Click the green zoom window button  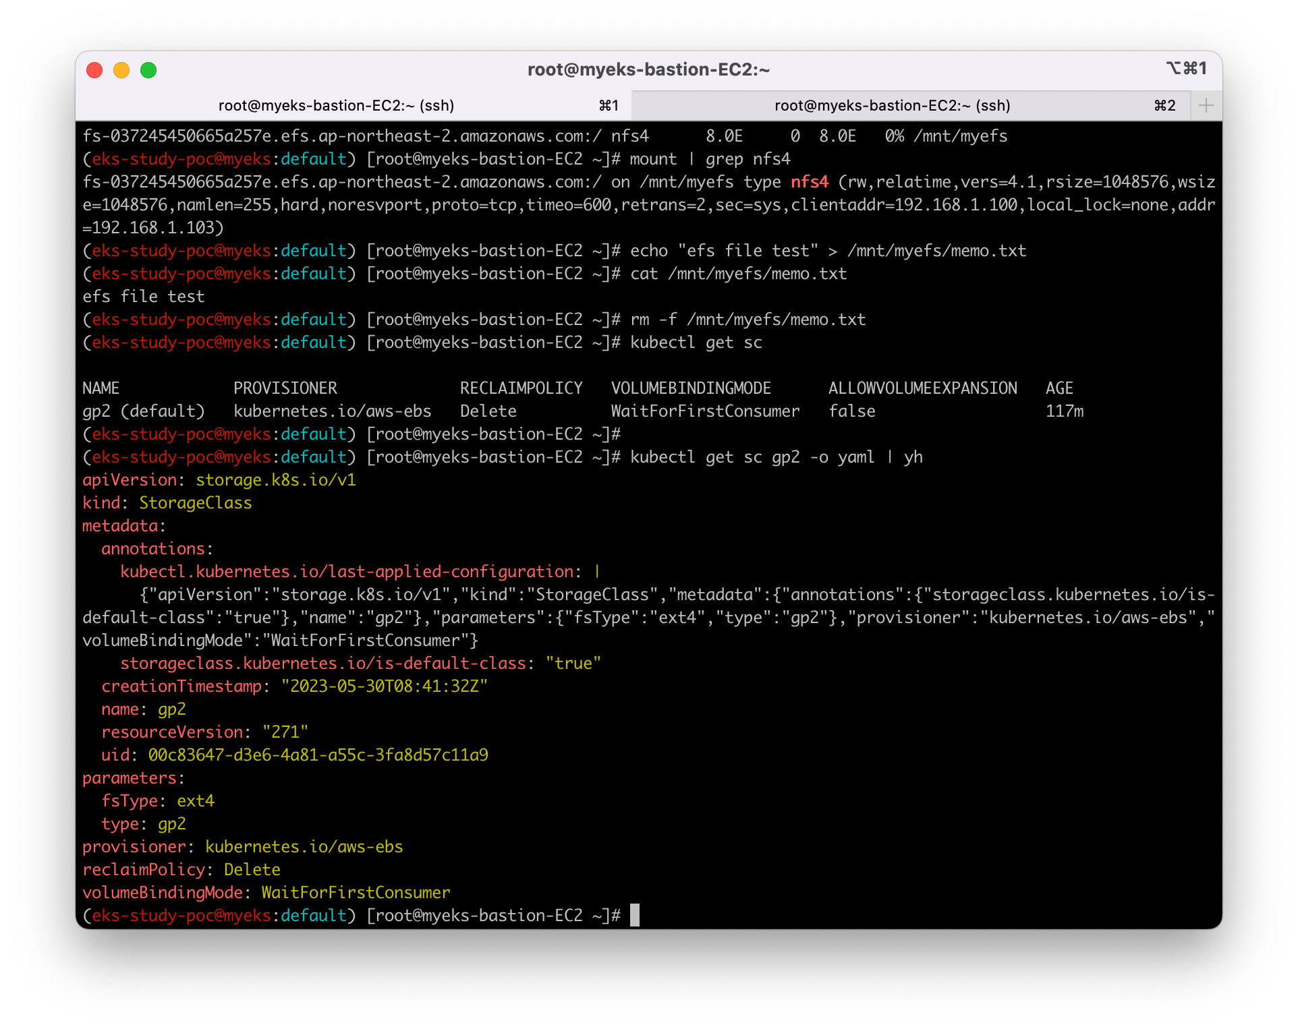(x=148, y=70)
